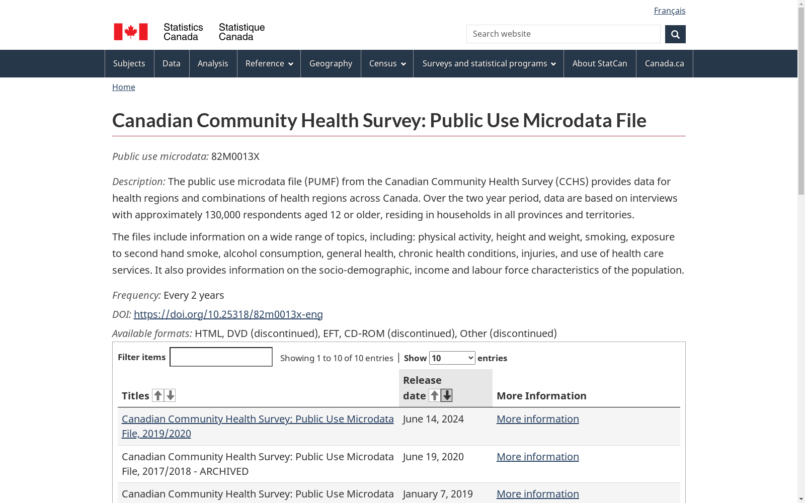Open the 2019/2020 Public Use Microdata File link

tap(258, 426)
